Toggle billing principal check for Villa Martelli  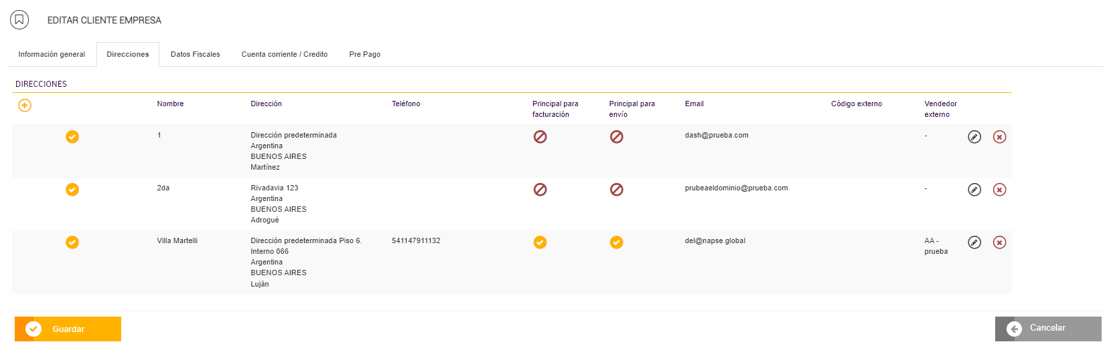540,242
